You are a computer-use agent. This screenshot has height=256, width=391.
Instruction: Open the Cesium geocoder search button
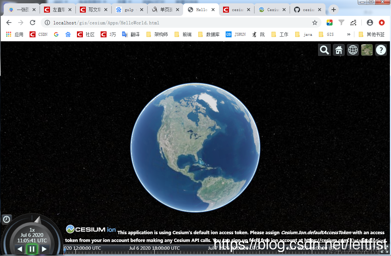pos(324,50)
